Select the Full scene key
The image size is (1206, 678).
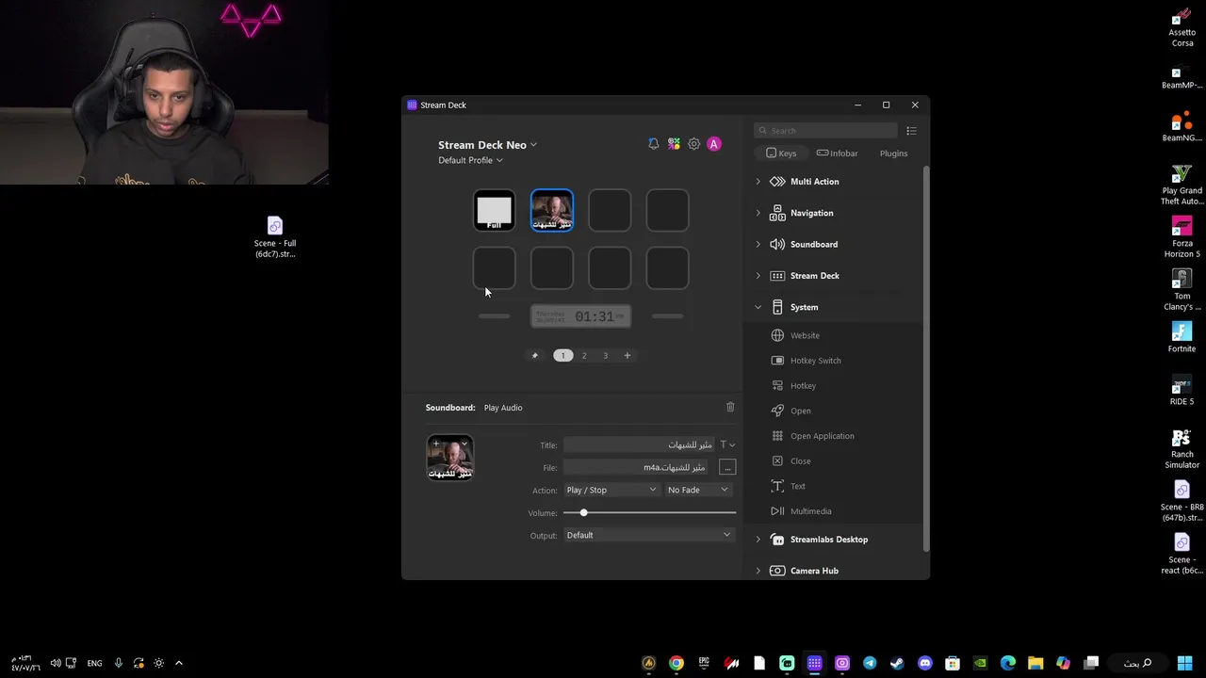coord(494,211)
